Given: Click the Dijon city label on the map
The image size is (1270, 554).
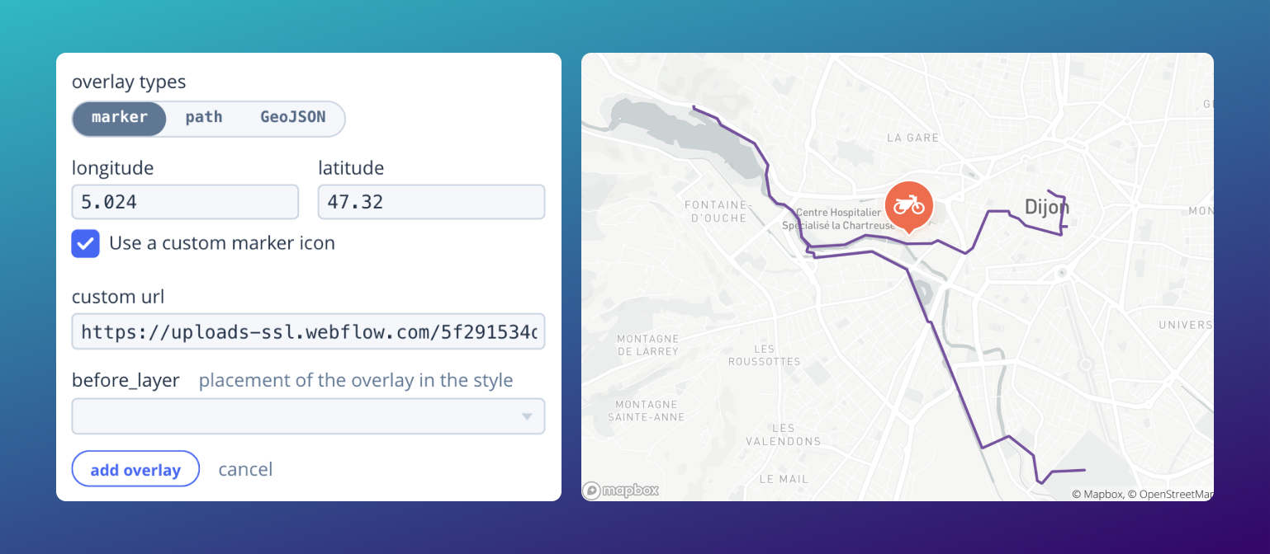Looking at the screenshot, I should (x=1046, y=207).
